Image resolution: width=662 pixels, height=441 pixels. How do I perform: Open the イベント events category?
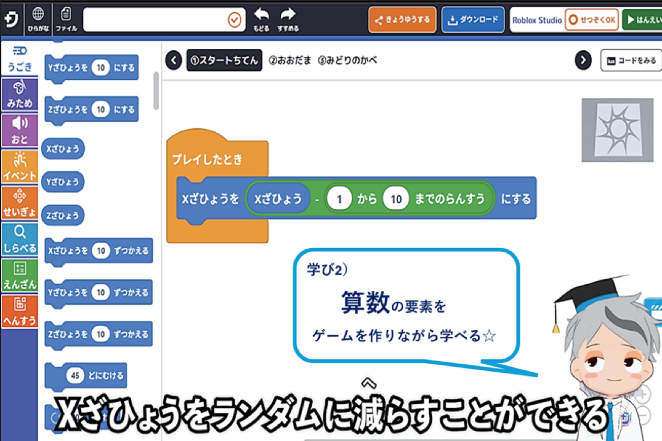pyautogui.click(x=20, y=167)
